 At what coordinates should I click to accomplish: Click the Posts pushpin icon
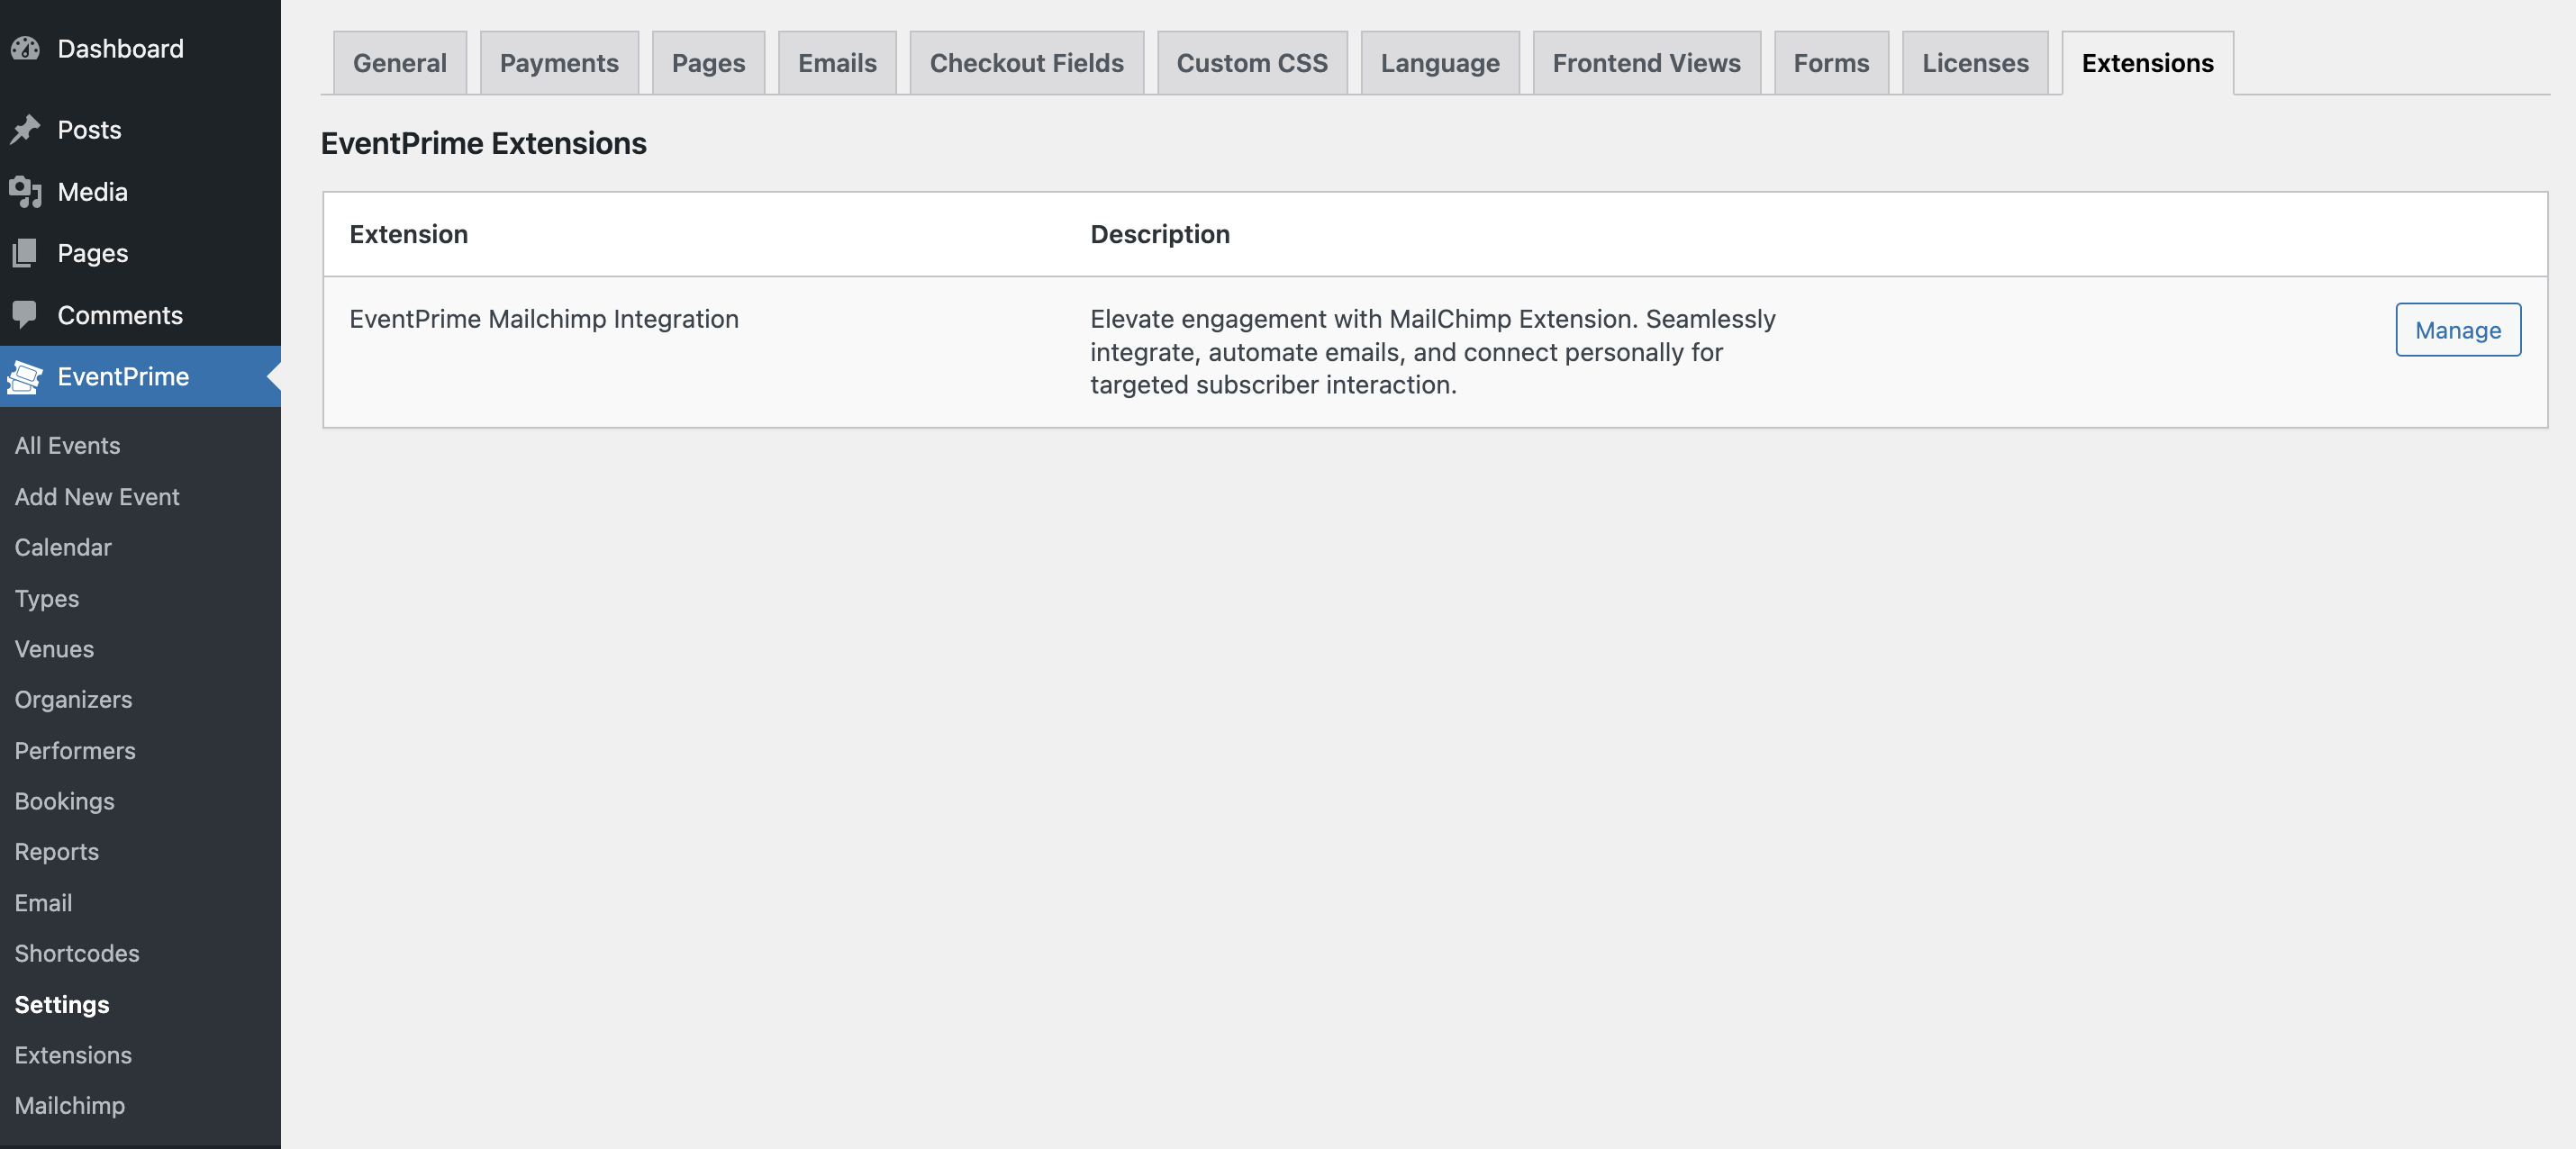(x=25, y=129)
